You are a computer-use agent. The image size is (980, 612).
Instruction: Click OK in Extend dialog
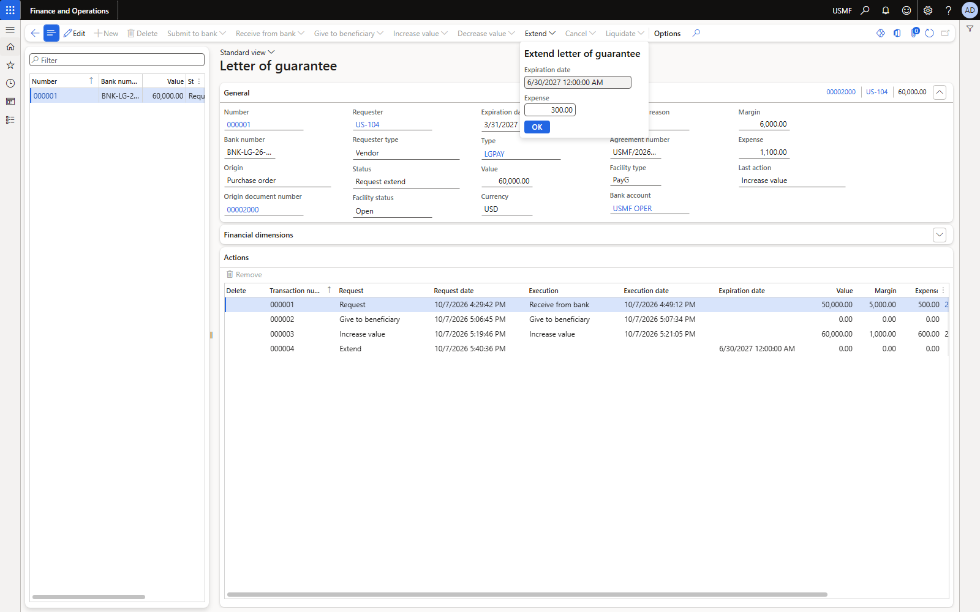(537, 127)
